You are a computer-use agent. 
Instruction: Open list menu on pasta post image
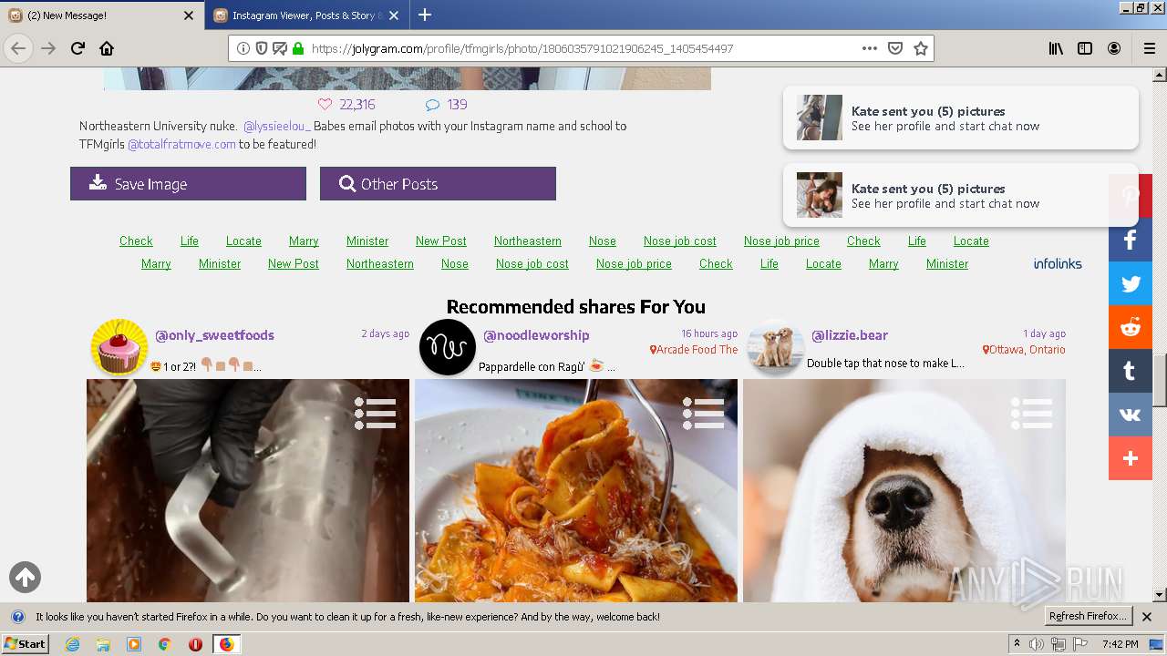[703, 414]
